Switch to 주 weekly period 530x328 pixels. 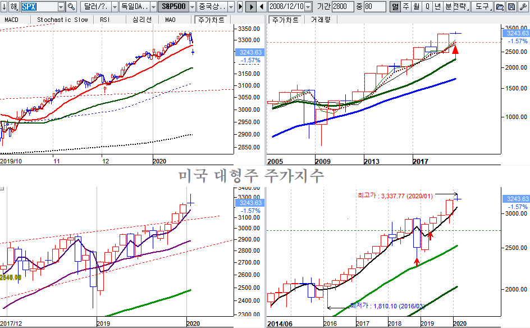click(406, 7)
